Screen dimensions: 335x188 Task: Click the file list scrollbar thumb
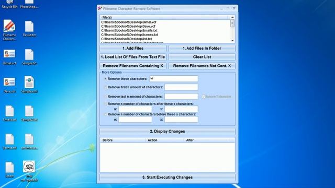[232, 23]
